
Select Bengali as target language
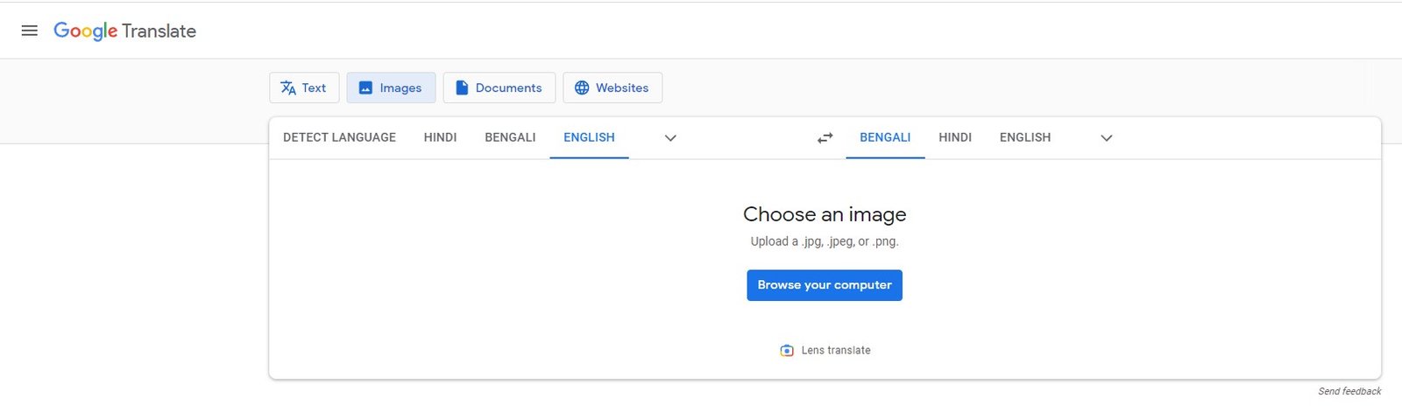885,137
